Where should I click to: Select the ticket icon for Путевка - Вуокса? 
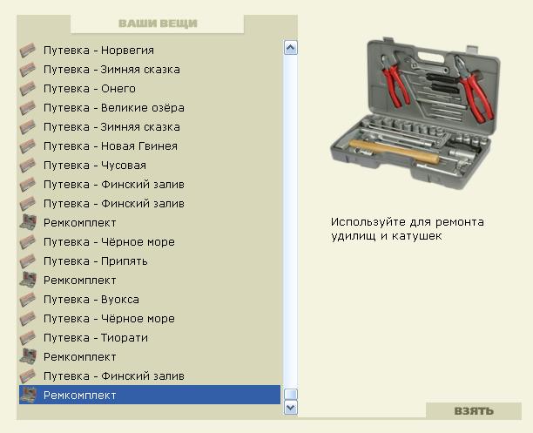pyautogui.click(x=27, y=300)
